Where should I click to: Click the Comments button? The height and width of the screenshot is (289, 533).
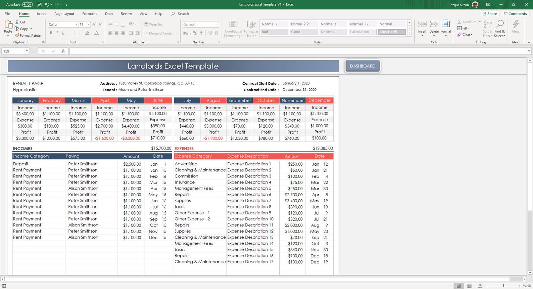[515, 14]
